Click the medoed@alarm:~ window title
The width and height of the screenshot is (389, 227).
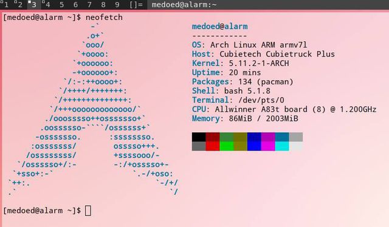184,5
